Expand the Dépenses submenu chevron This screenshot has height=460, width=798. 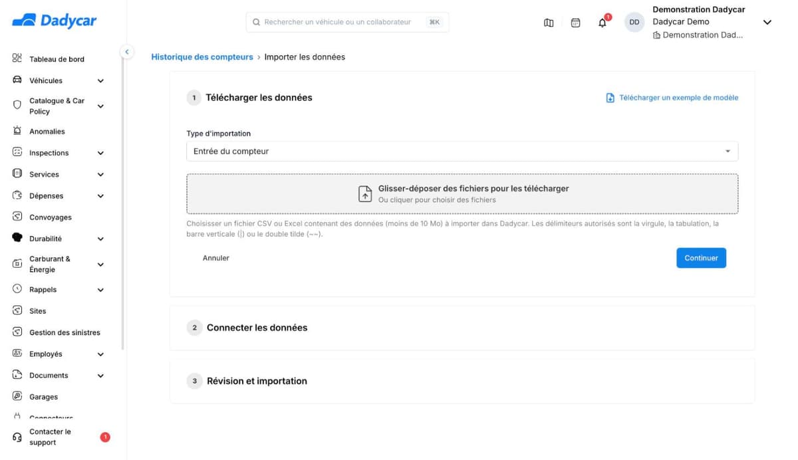click(100, 196)
